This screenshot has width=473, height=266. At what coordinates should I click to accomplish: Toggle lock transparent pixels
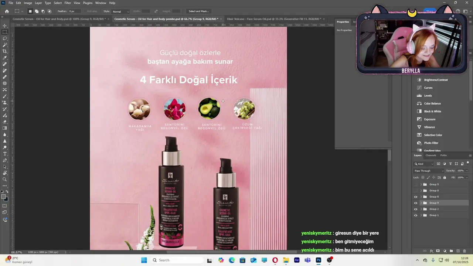pyautogui.click(x=422, y=177)
